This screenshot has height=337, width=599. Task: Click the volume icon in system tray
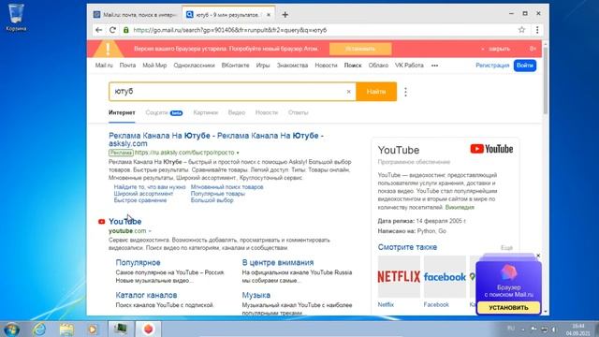[x=553, y=329]
